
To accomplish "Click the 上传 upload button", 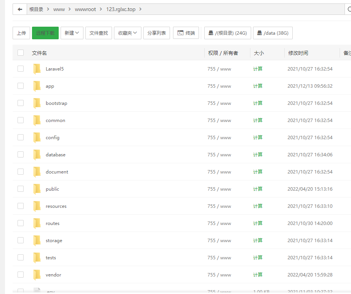I will point(21,33).
